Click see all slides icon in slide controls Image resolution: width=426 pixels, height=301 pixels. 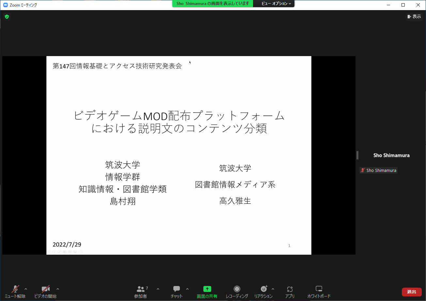pos(65,252)
